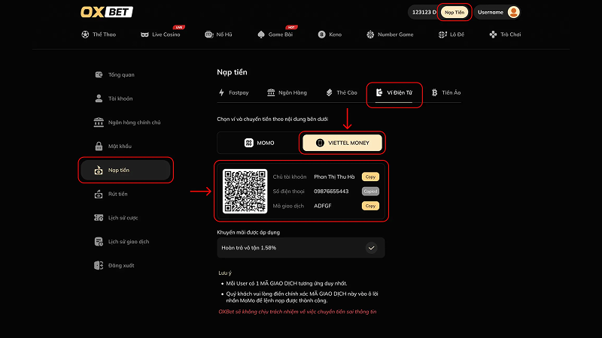Click the OXBET logo
602x338 pixels.
(106, 12)
